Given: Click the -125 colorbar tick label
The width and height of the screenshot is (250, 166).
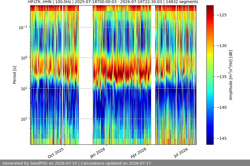Looking at the screenshot, I should pos(221,15).
